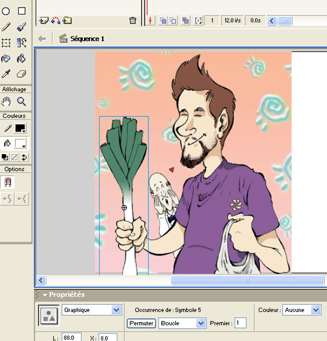Select the Rectangle tool
The image size is (327, 341).
(22, 11)
